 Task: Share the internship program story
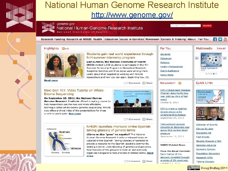coord(148,83)
